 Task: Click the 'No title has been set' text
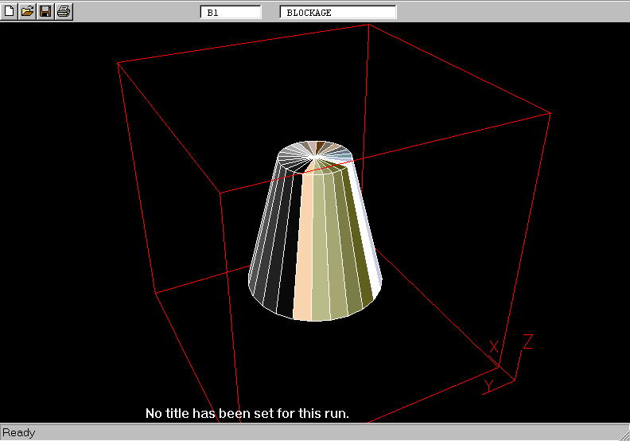coord(247,414)
